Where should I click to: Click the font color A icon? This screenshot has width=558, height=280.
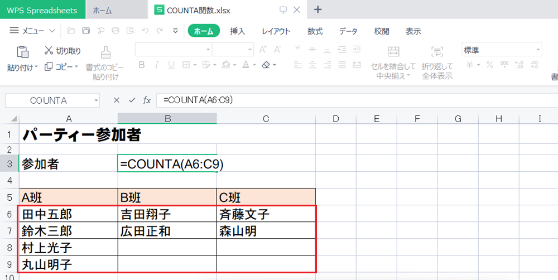[x=246, y=65]
